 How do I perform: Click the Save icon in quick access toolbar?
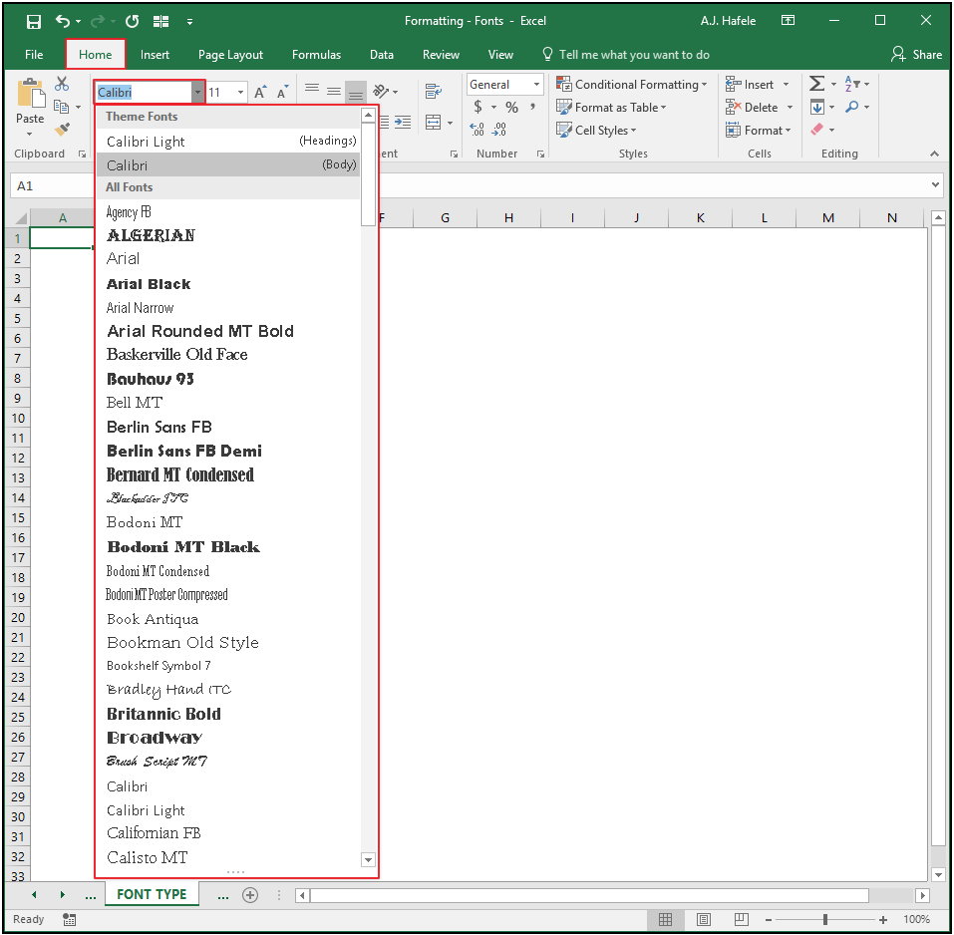pyautogui.click(x=34, y=22)
